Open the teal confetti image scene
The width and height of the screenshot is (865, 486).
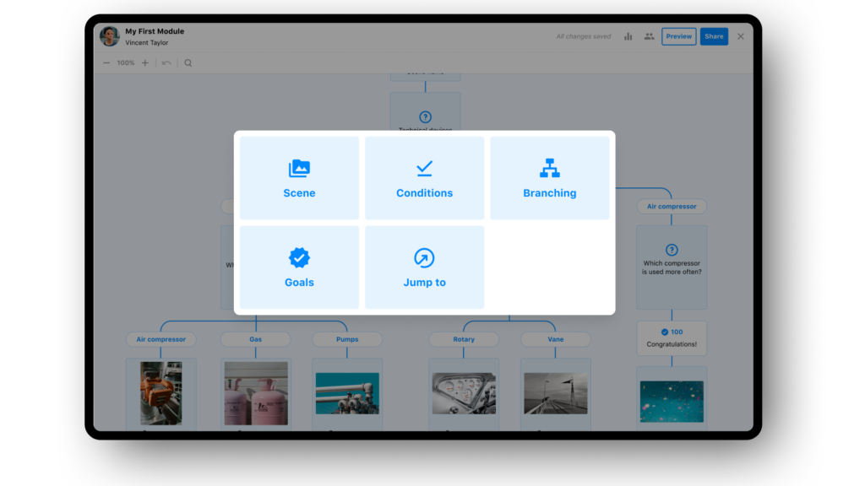pos(672,401)
